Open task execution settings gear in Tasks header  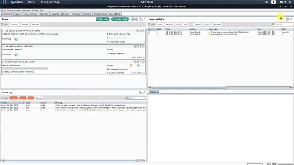(x=136, y=19)
